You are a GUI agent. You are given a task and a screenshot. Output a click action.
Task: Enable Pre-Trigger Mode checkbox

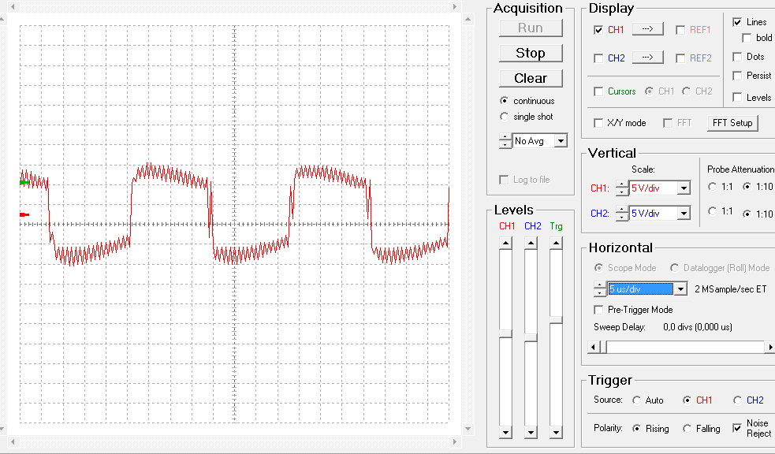(x=598, y=310)
